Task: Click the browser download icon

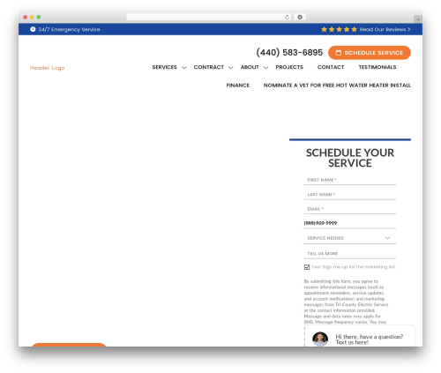Action: 300,17
